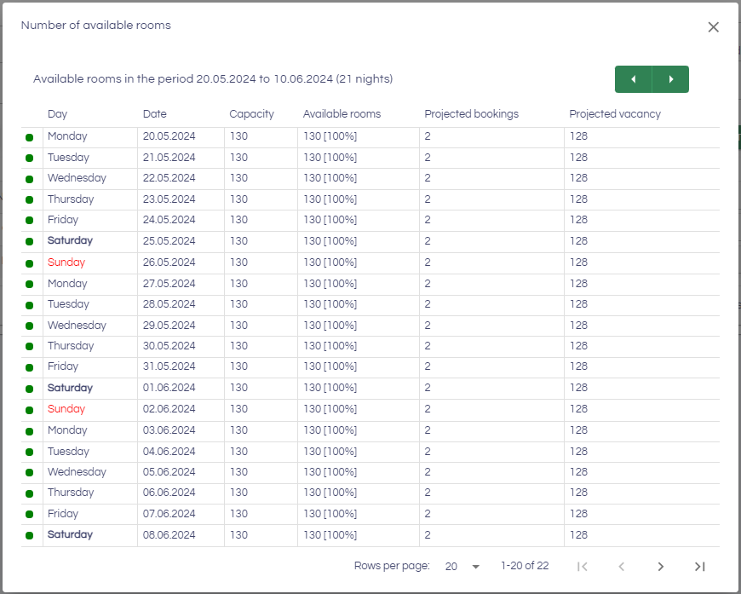Click the Day column header

click(58, 114)
